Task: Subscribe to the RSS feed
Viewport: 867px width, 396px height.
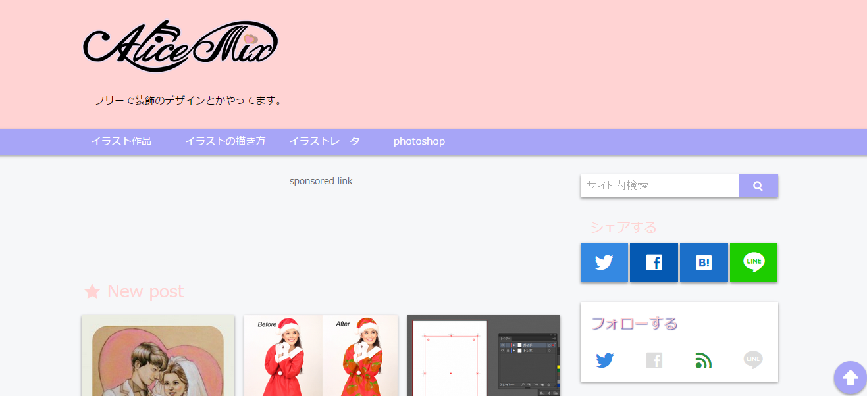Action: pyautogui.click(x=703, y=360)
